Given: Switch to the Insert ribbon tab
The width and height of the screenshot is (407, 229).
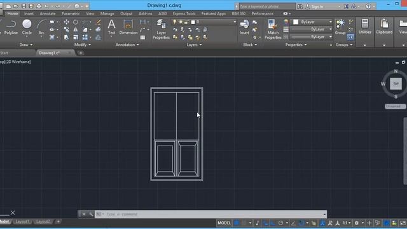Looking at the screenshot, I should (29, 13).
